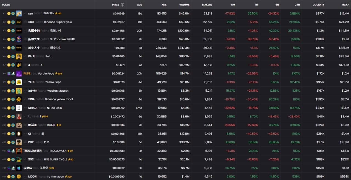The image size is (351, 180).
Task: Sort by the AGE column header
Action: [139, 5]
